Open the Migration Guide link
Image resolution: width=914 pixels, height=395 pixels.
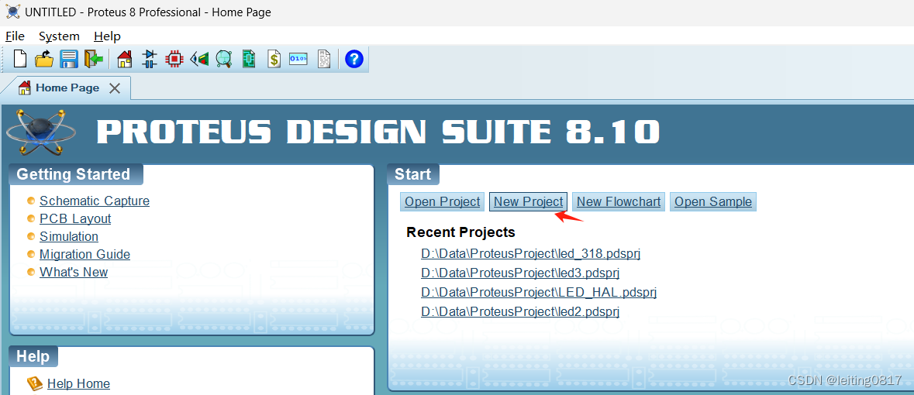click(x=85, y=255)
